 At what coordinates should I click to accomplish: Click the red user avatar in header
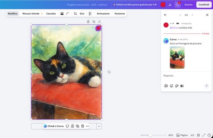163,5
